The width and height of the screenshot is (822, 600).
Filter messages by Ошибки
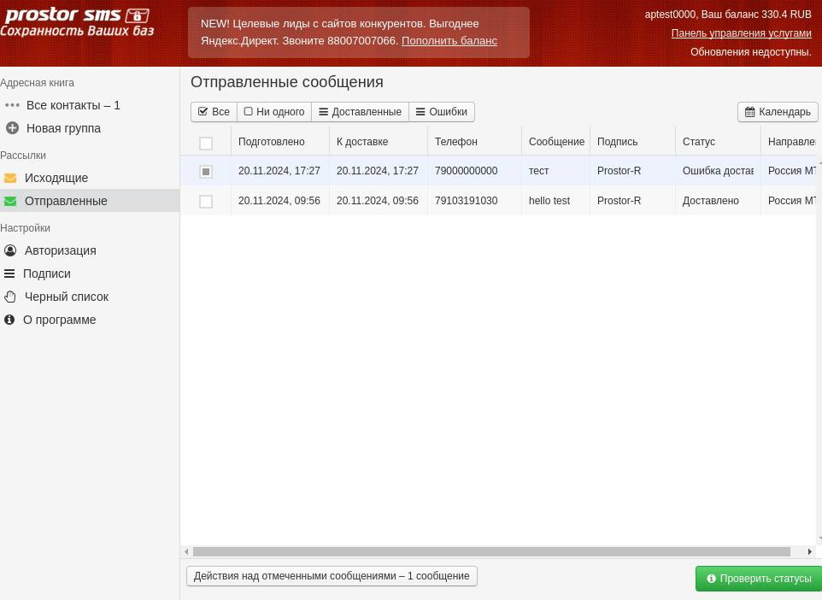point(442,112)
